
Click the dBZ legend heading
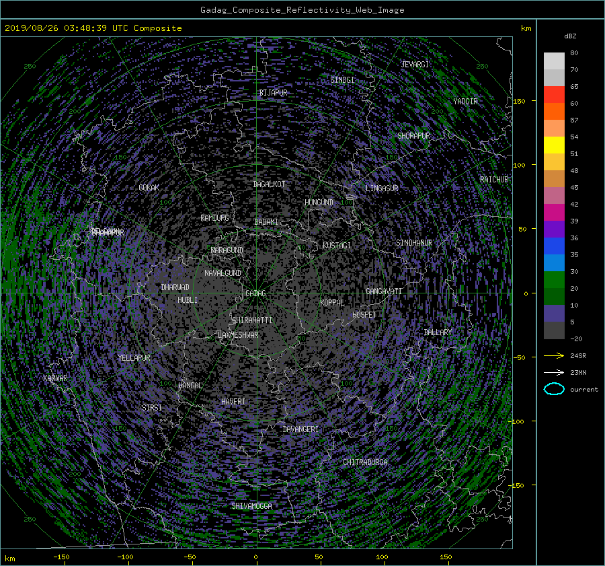(570, 36)
